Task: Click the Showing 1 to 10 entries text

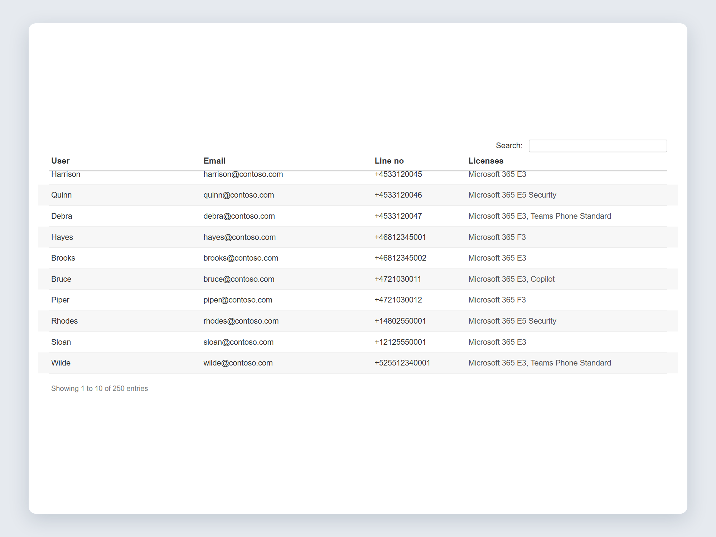Action: point(100,388)
